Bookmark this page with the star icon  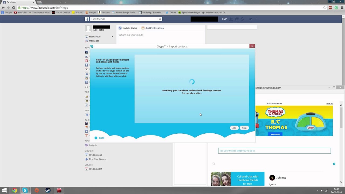click(x=325, y=8)
